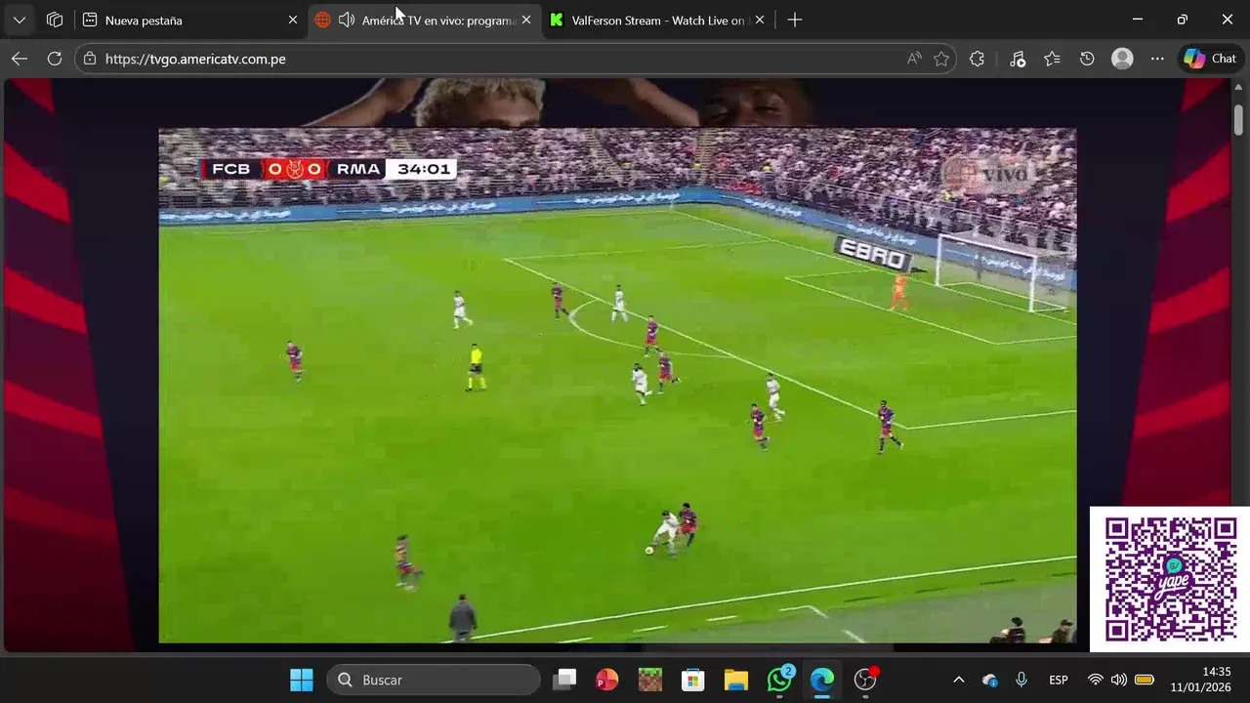Open browser History
This screenshot has width=1250, height=703.
point(1087,59)
